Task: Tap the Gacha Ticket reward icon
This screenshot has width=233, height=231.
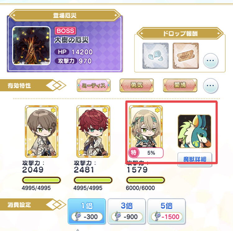Action: click(186, 56)
